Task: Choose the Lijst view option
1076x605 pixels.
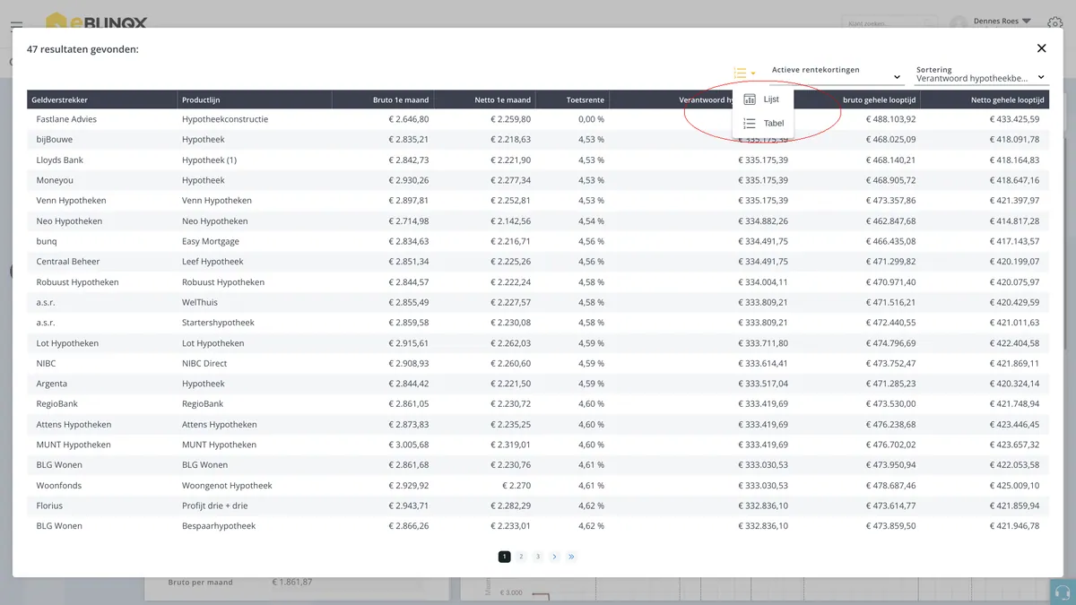Action: coord(762,99)
